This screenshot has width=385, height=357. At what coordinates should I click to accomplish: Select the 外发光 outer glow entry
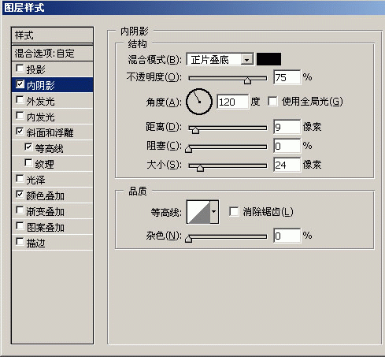[x=52, y=101]
